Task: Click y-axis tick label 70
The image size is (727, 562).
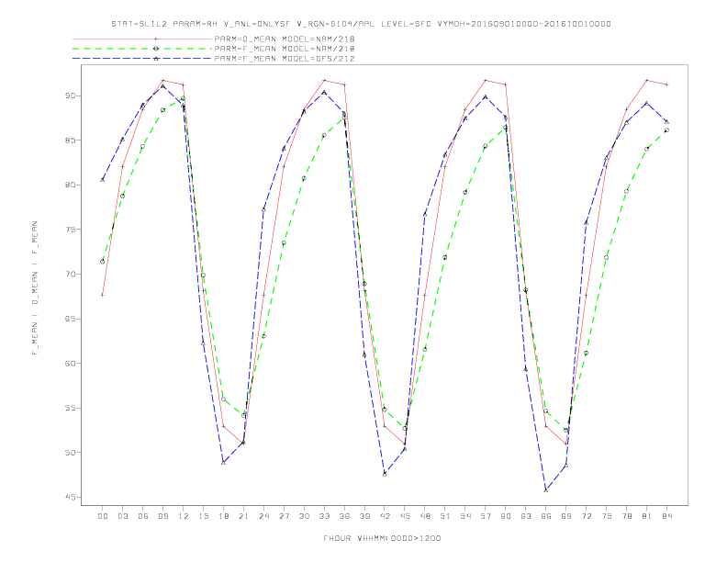Action: click(x=71, y=274)
